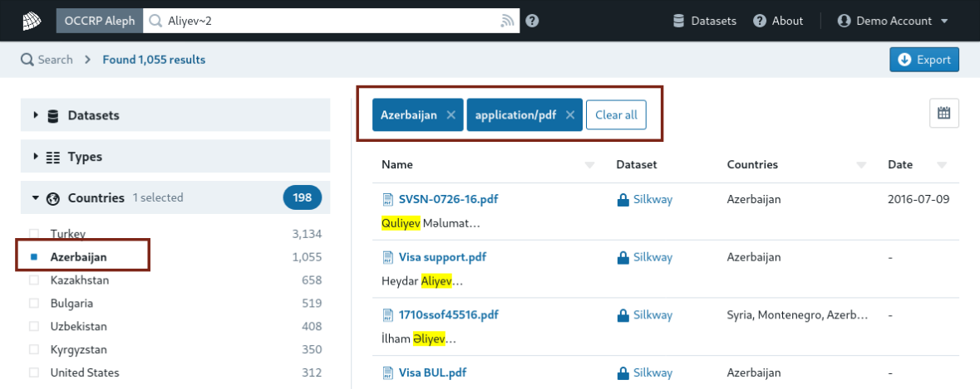The height and width of the screenshot is (389, 980).
Task: Click the lock icon in 1710ssof45516.pdf row
Action: click(623, 315)
